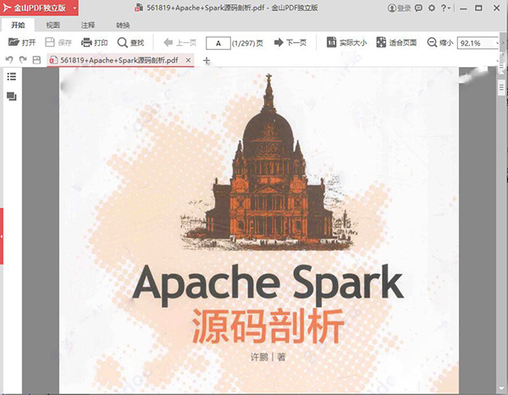Click the cathedral illustration on the cover
The image size is (508, 395).
pos(268,162)
